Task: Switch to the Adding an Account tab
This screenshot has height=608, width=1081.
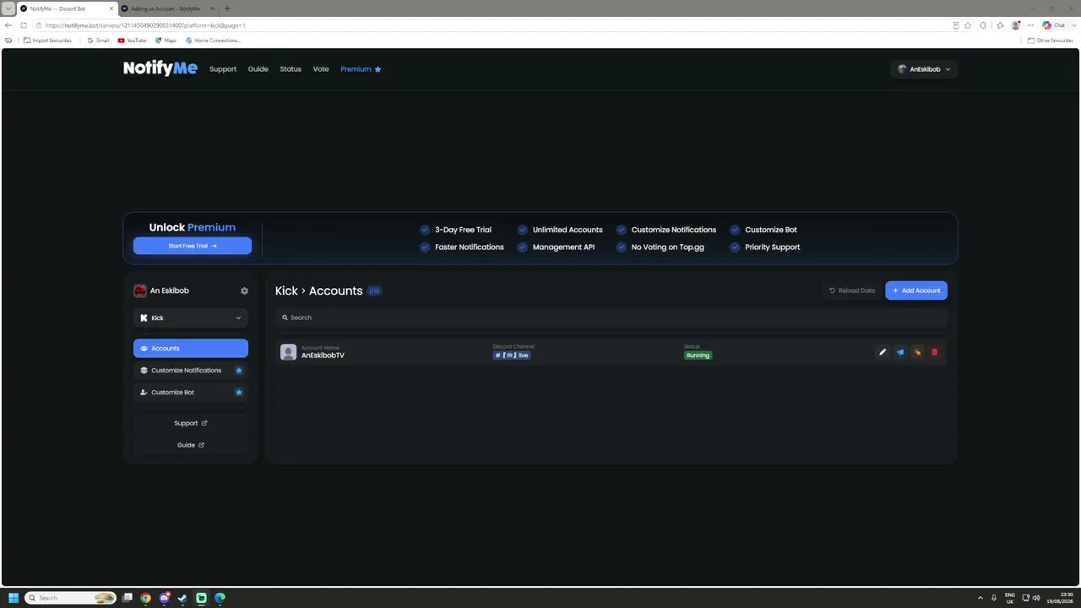Action: [167, 8]
